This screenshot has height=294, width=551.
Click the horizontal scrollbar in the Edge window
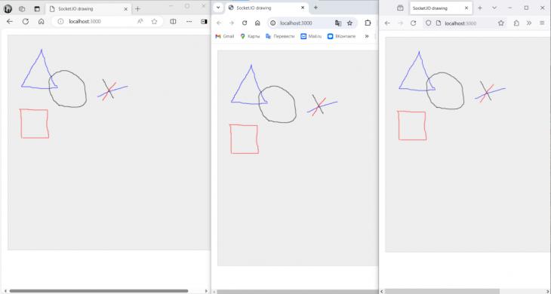tap(99, 291)
